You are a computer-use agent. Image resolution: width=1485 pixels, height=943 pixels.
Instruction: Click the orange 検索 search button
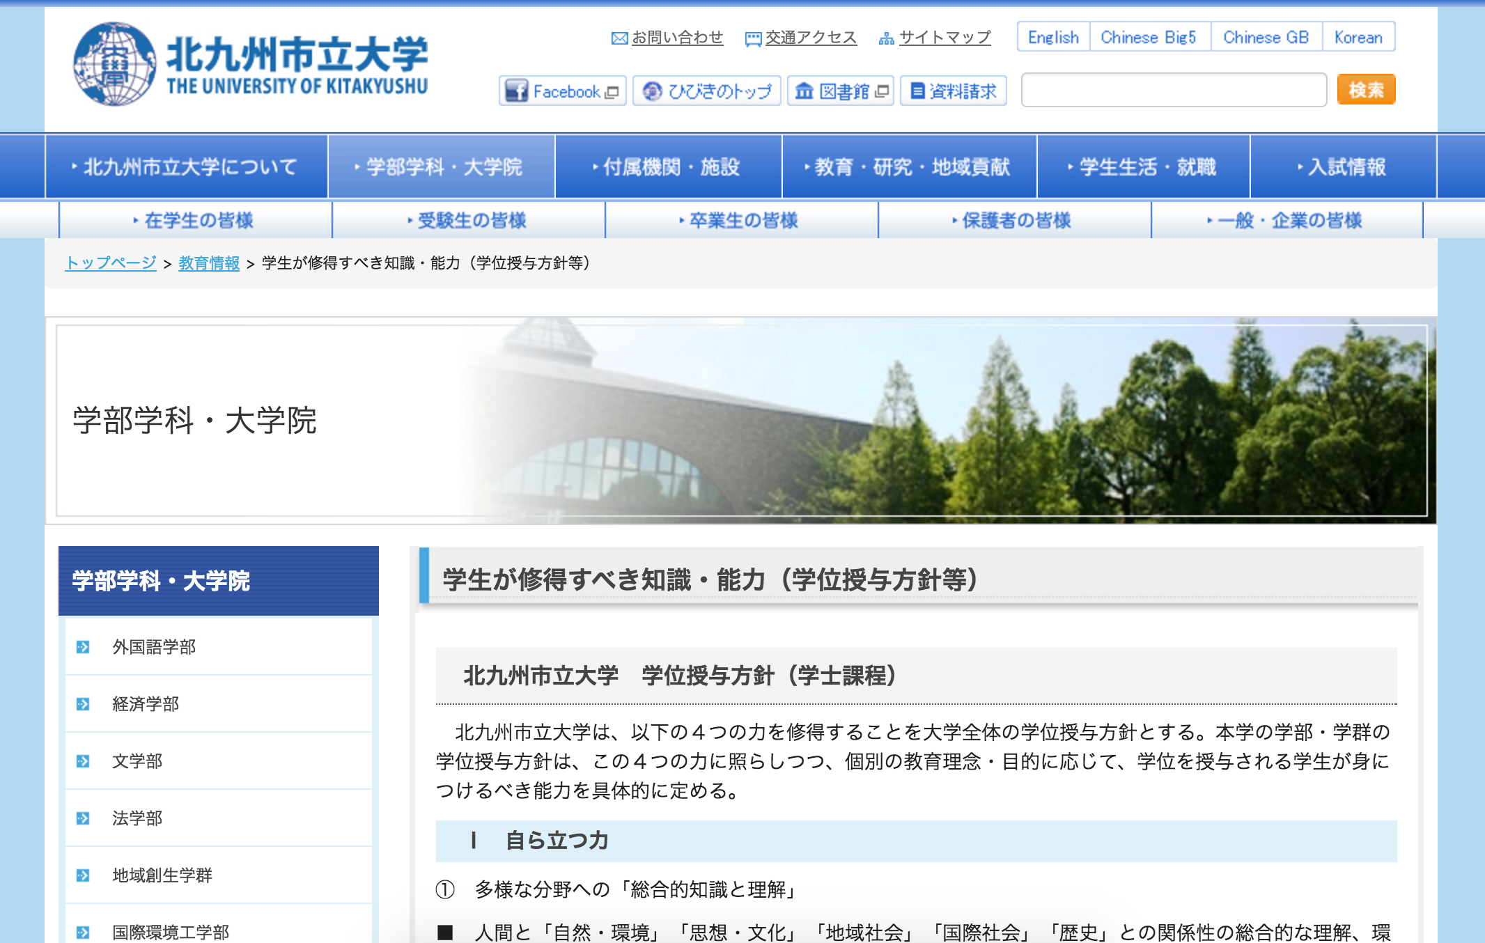(x=1365, y=90)
